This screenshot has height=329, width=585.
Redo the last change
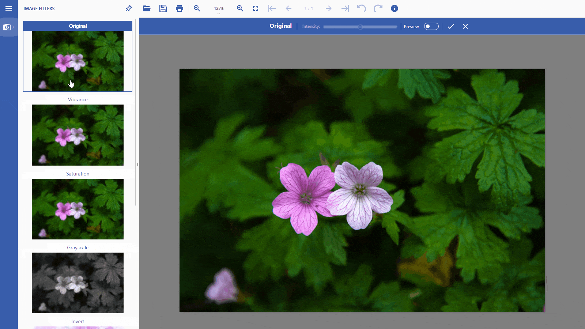tap(378, 8)
